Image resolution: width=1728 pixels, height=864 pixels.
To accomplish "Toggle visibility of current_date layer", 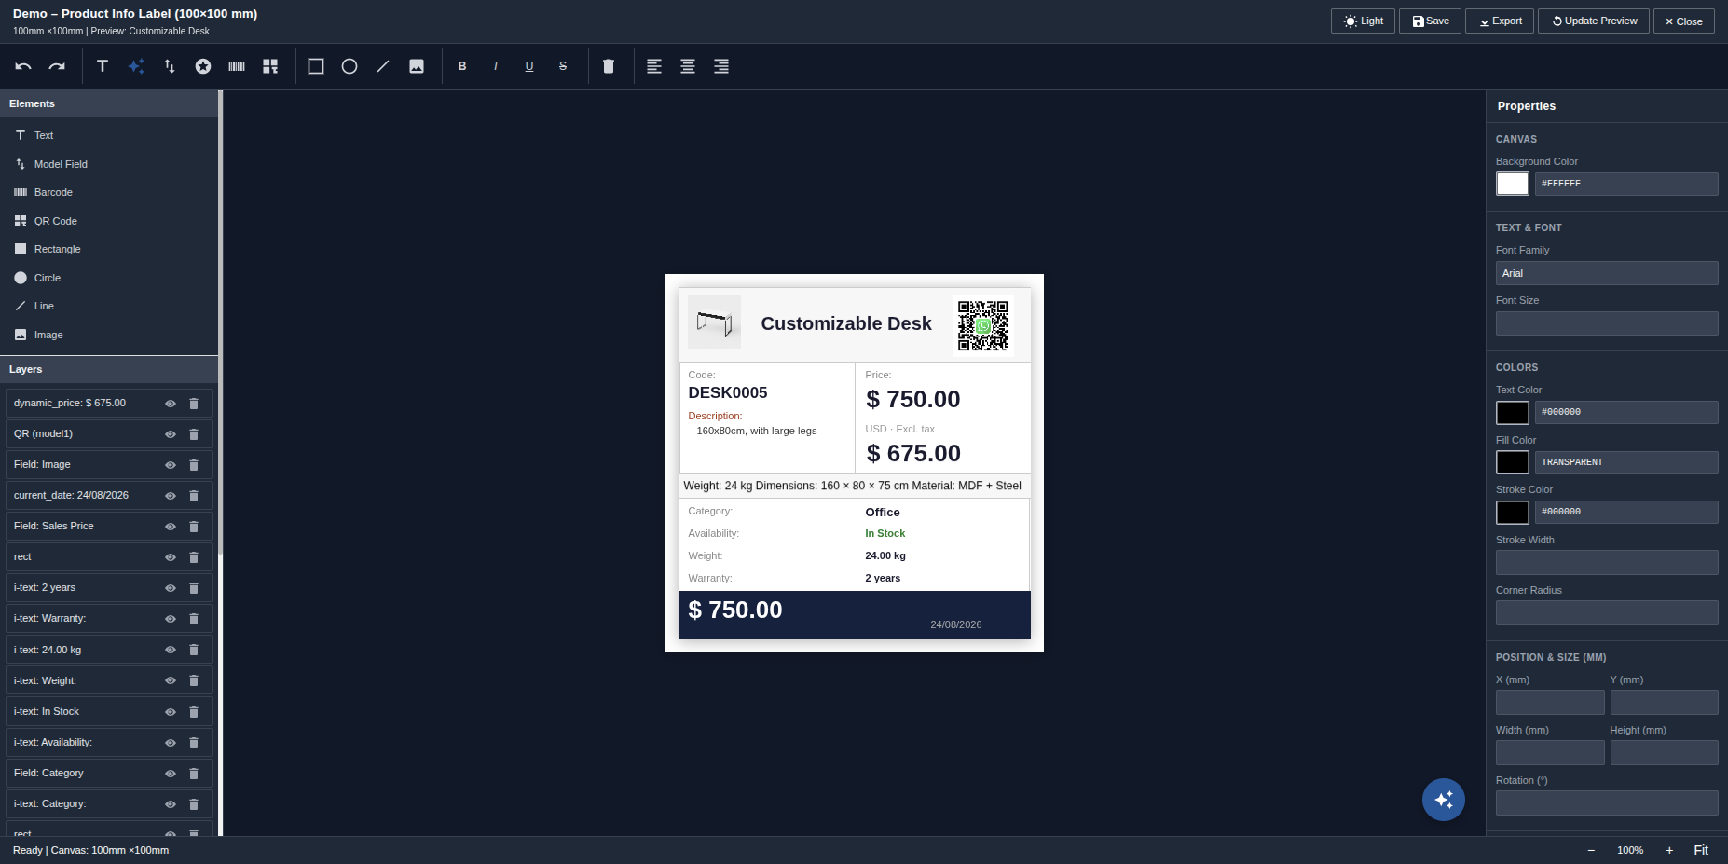I will pos(171,496).
